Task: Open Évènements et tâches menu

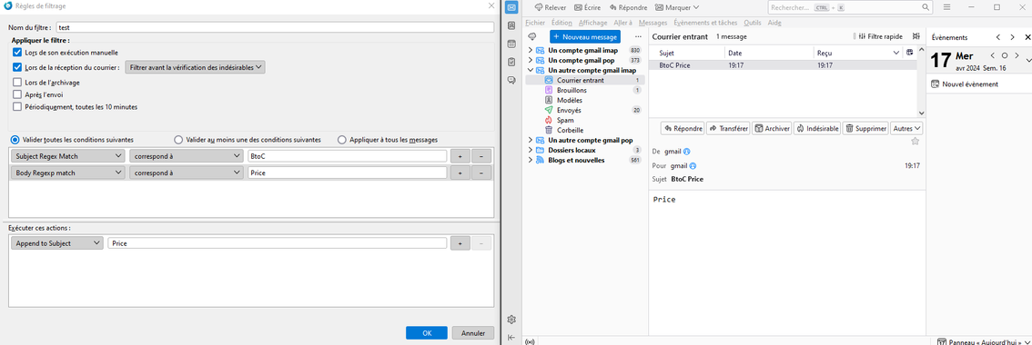Action: [x=705, y=23]
